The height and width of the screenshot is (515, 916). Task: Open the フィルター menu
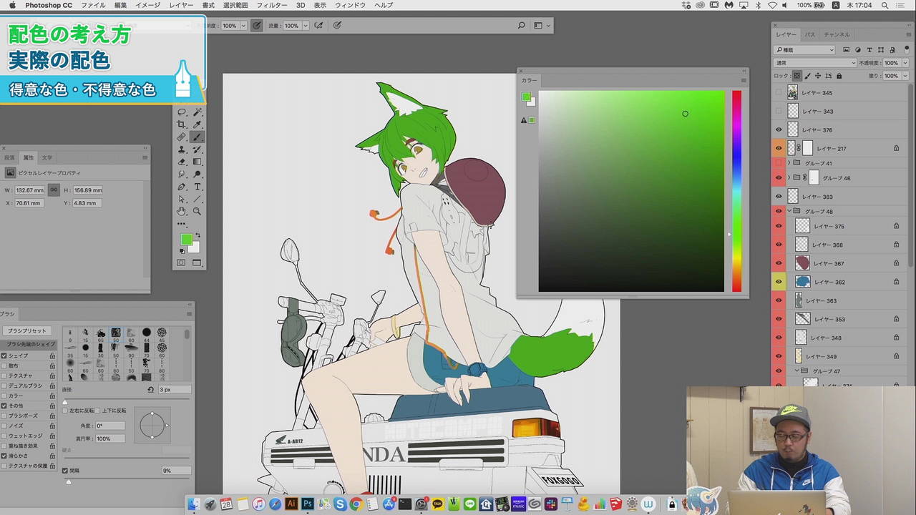click(x=272, y=5)
